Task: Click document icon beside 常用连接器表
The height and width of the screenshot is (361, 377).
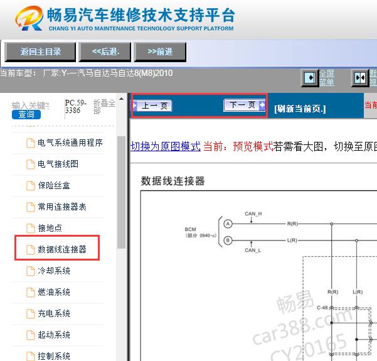Action: click(x=31, y=207)
